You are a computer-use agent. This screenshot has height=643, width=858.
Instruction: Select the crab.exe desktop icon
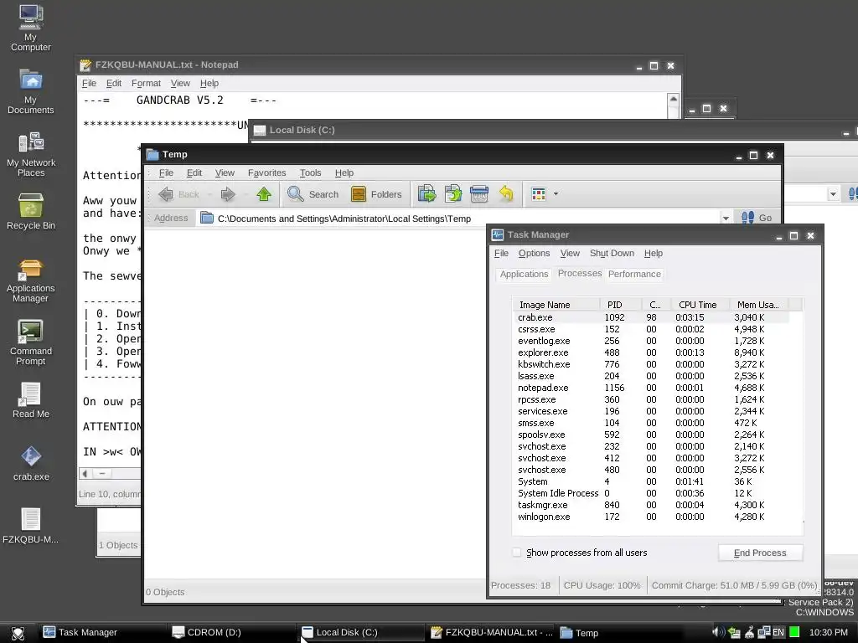[x=31, y=464]
